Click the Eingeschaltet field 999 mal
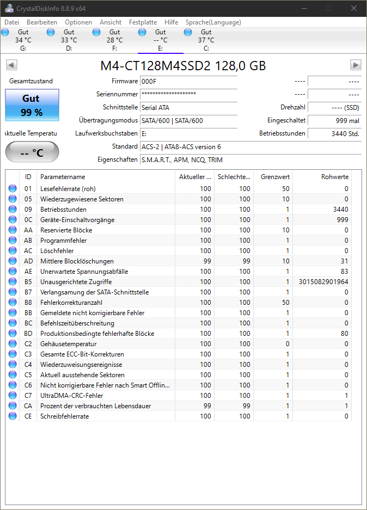This screenshot has width=367, height=510. (x=334, y=120)
